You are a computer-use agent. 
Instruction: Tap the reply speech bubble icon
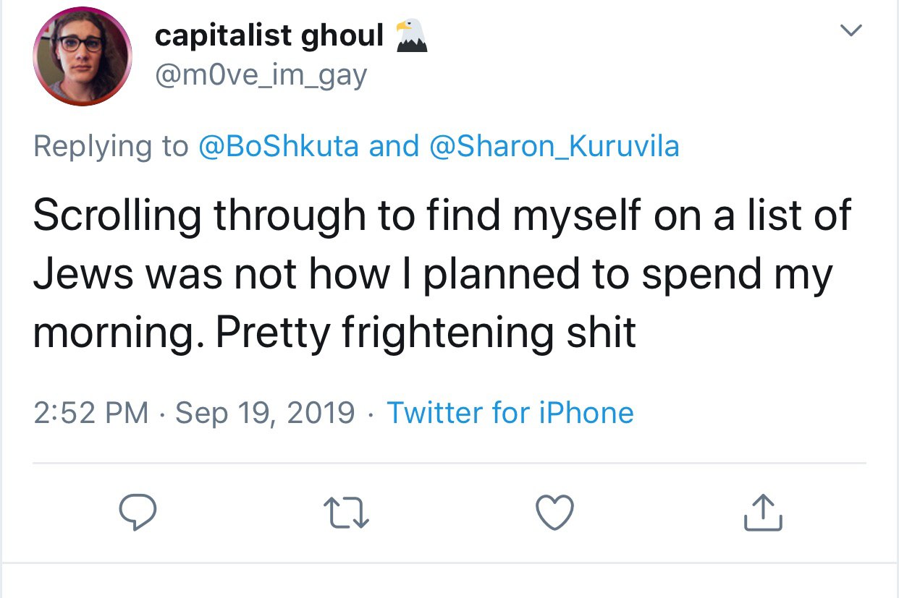(138, 513)
